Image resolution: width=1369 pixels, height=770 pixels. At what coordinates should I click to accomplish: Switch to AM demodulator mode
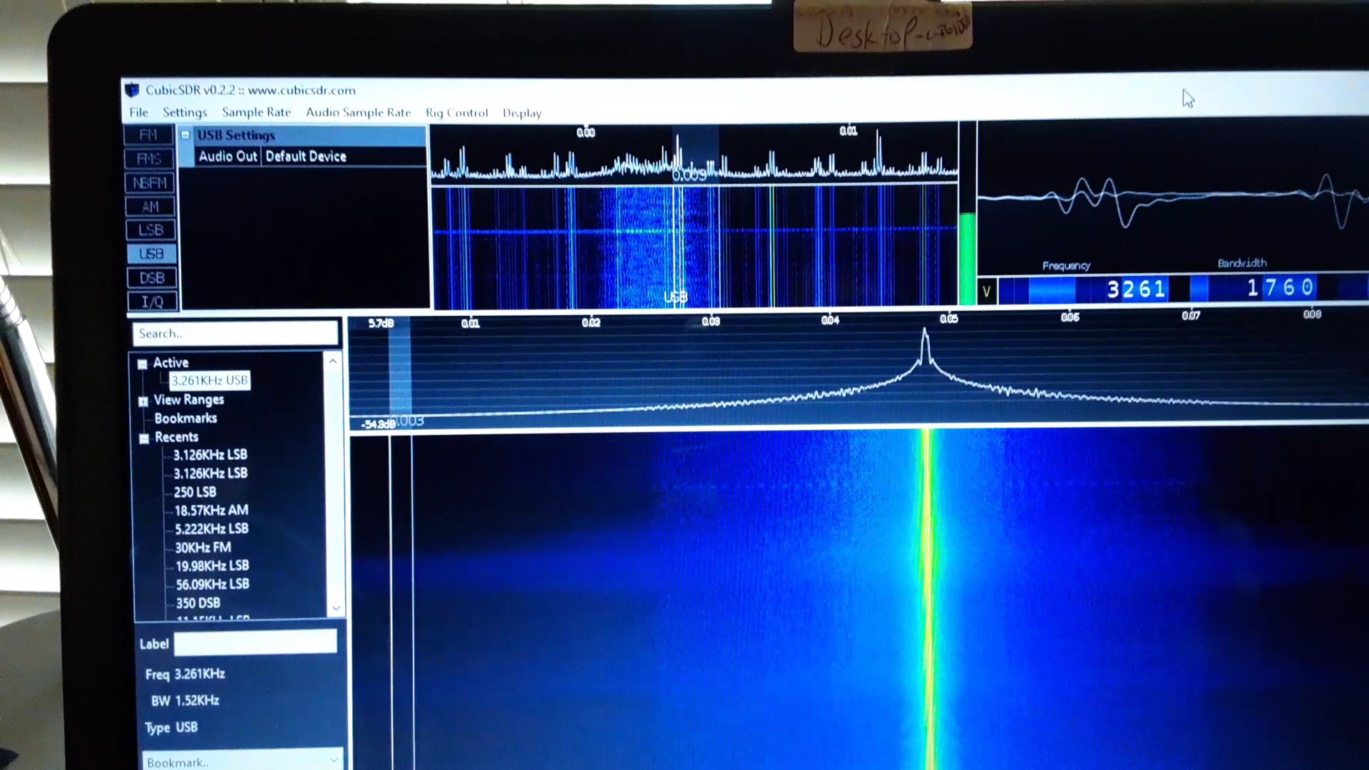point(150,207)
